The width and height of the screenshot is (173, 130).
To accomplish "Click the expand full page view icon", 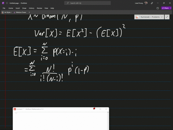I will [167, 17].
